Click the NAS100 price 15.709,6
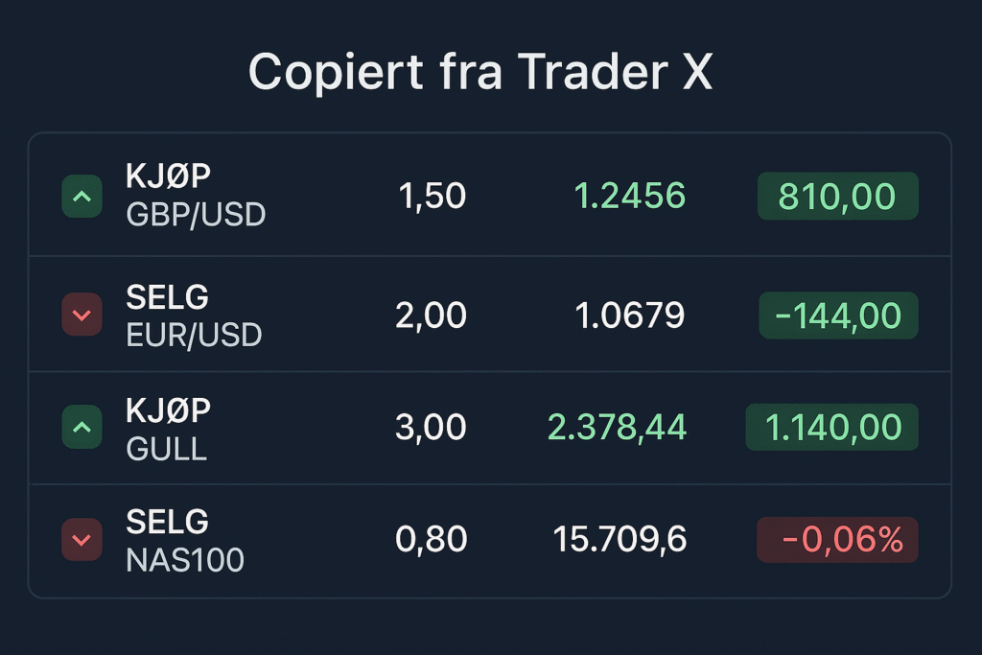This screenshot has width=982, height=655. (620, 540)
